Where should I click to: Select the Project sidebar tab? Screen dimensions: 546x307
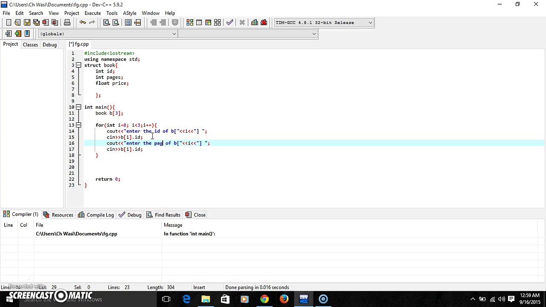pyautogui.click(x=11, y=44)
